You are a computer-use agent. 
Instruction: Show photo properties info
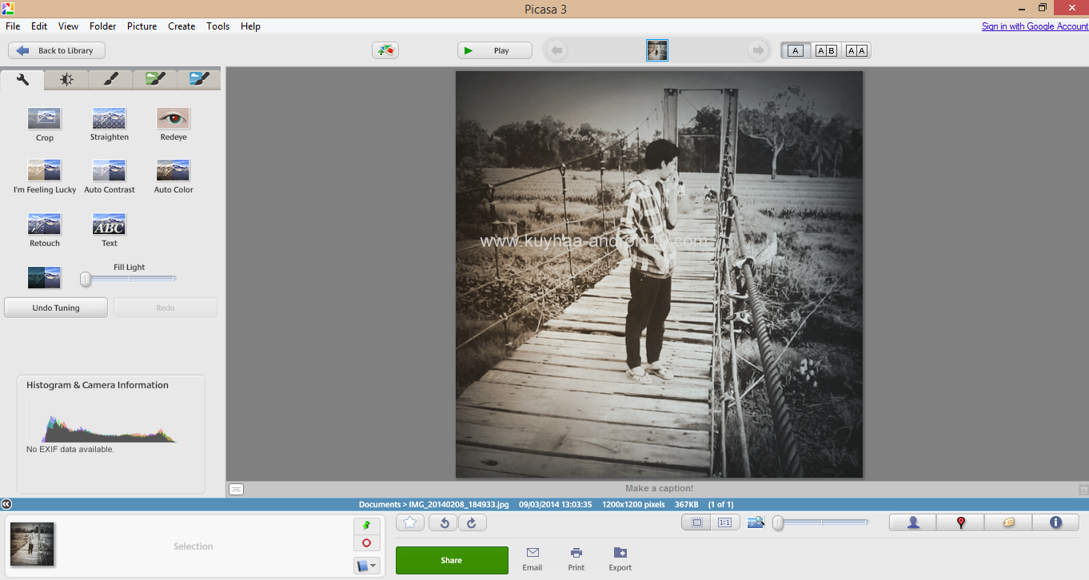click(x=1055, y=522)
